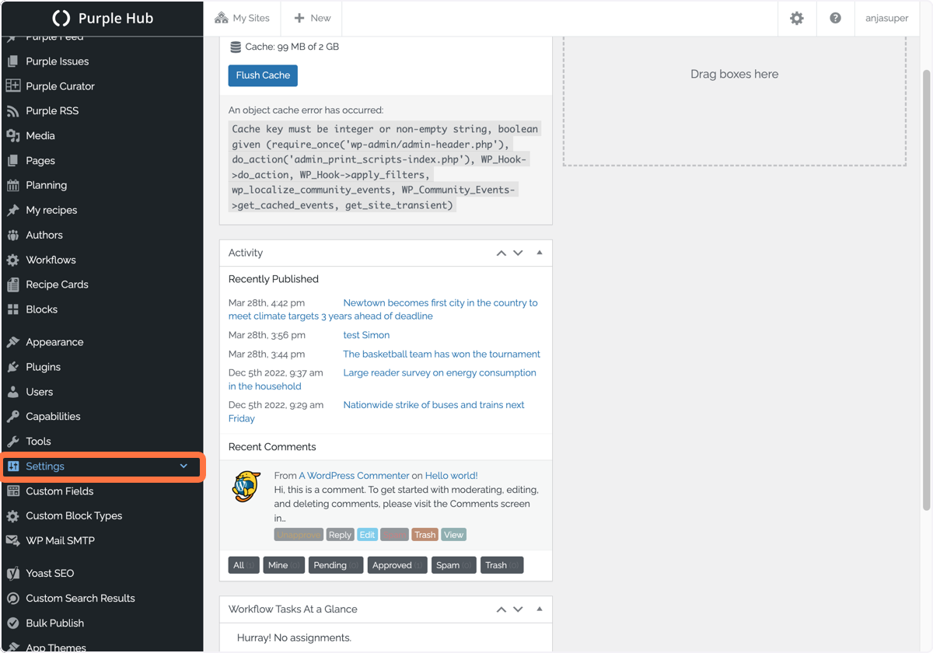Click the Appearance paintbrush icon
This screenshot has width=933, height=653.
[x=12, y=343]
